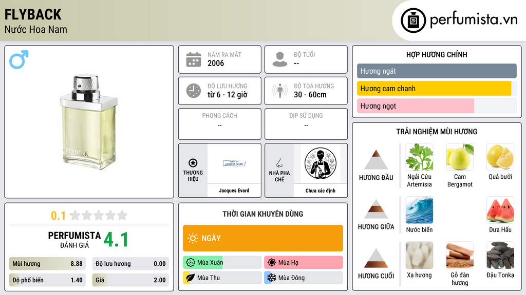Click the Phong cách card
This screenshot has height=295, width=526.
220,124
